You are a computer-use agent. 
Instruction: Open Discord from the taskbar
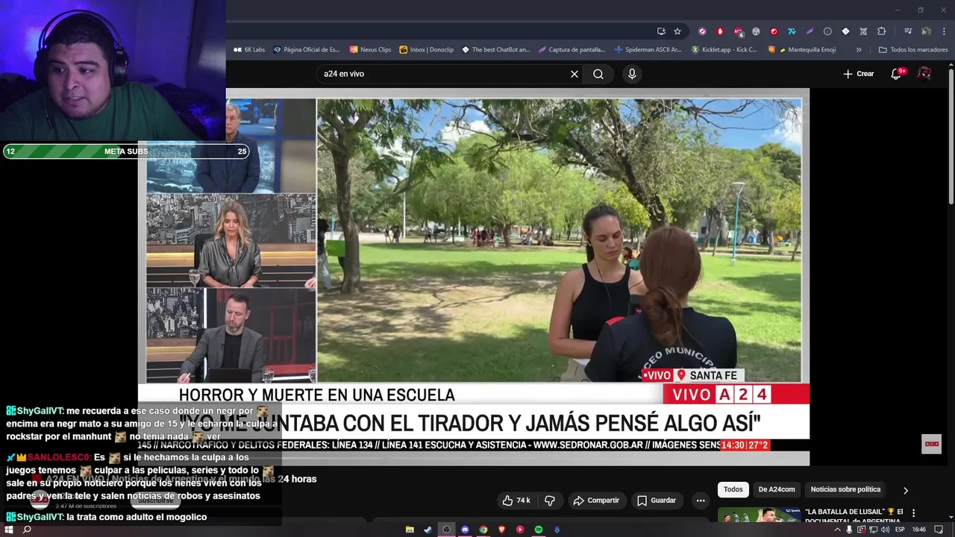(465, 530)
